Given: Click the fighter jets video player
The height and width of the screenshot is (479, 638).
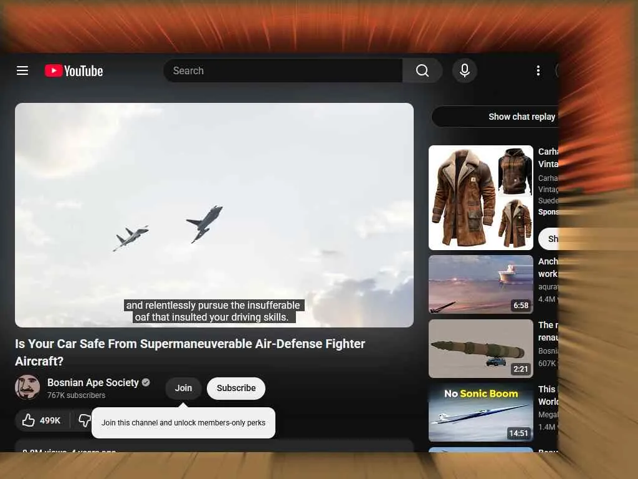Looking at the screenshot, I should click(214, 215).
